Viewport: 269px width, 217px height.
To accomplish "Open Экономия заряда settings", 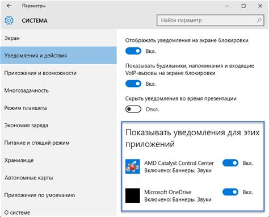I will 58,126.
